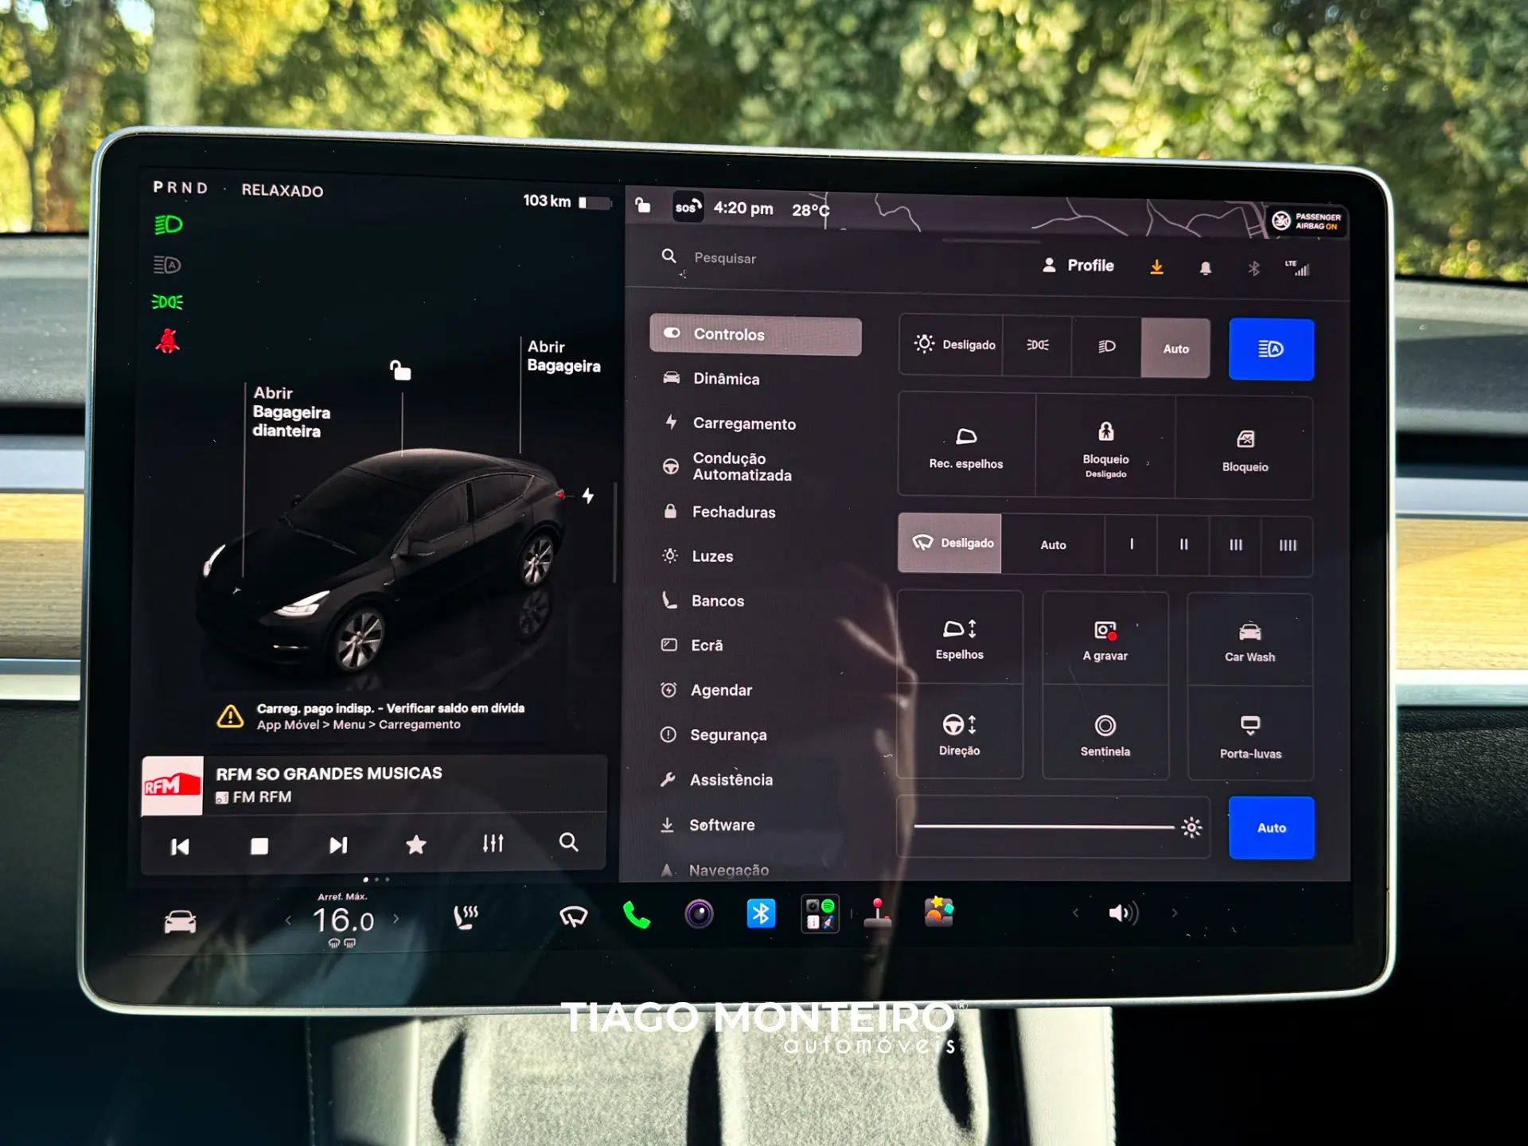Tap A gravar dashcam button

(x=1105, y=639)
